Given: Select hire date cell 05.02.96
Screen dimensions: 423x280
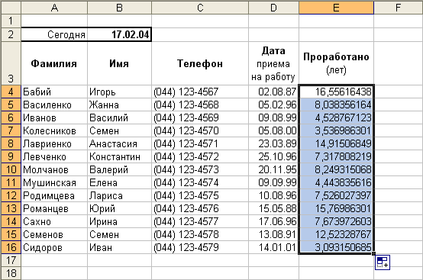Looking at the screenshot, I should [273, 105].
